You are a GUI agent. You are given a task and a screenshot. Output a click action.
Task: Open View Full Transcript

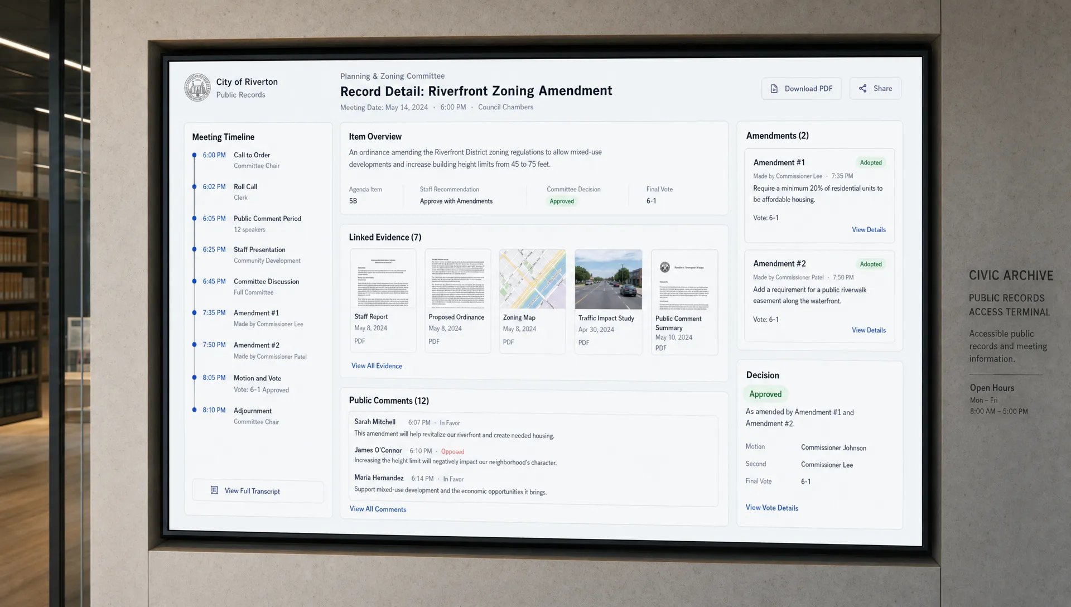[258, 491]
